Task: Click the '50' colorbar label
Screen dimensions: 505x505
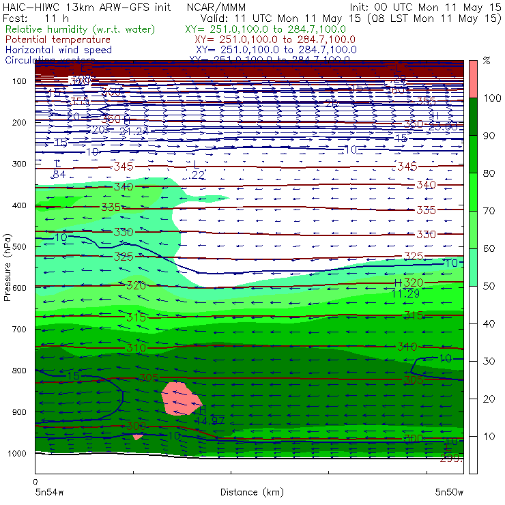Action: pos(489,286)
